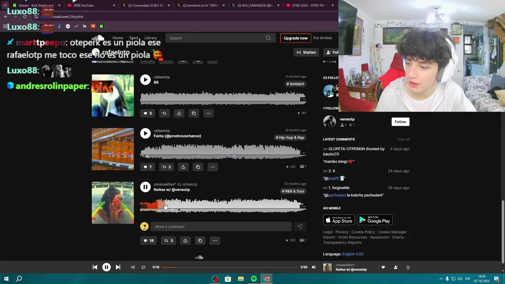Click the Upgrade now button
Viewport: 505px width, 284px height.
click(x=296, y=38)
